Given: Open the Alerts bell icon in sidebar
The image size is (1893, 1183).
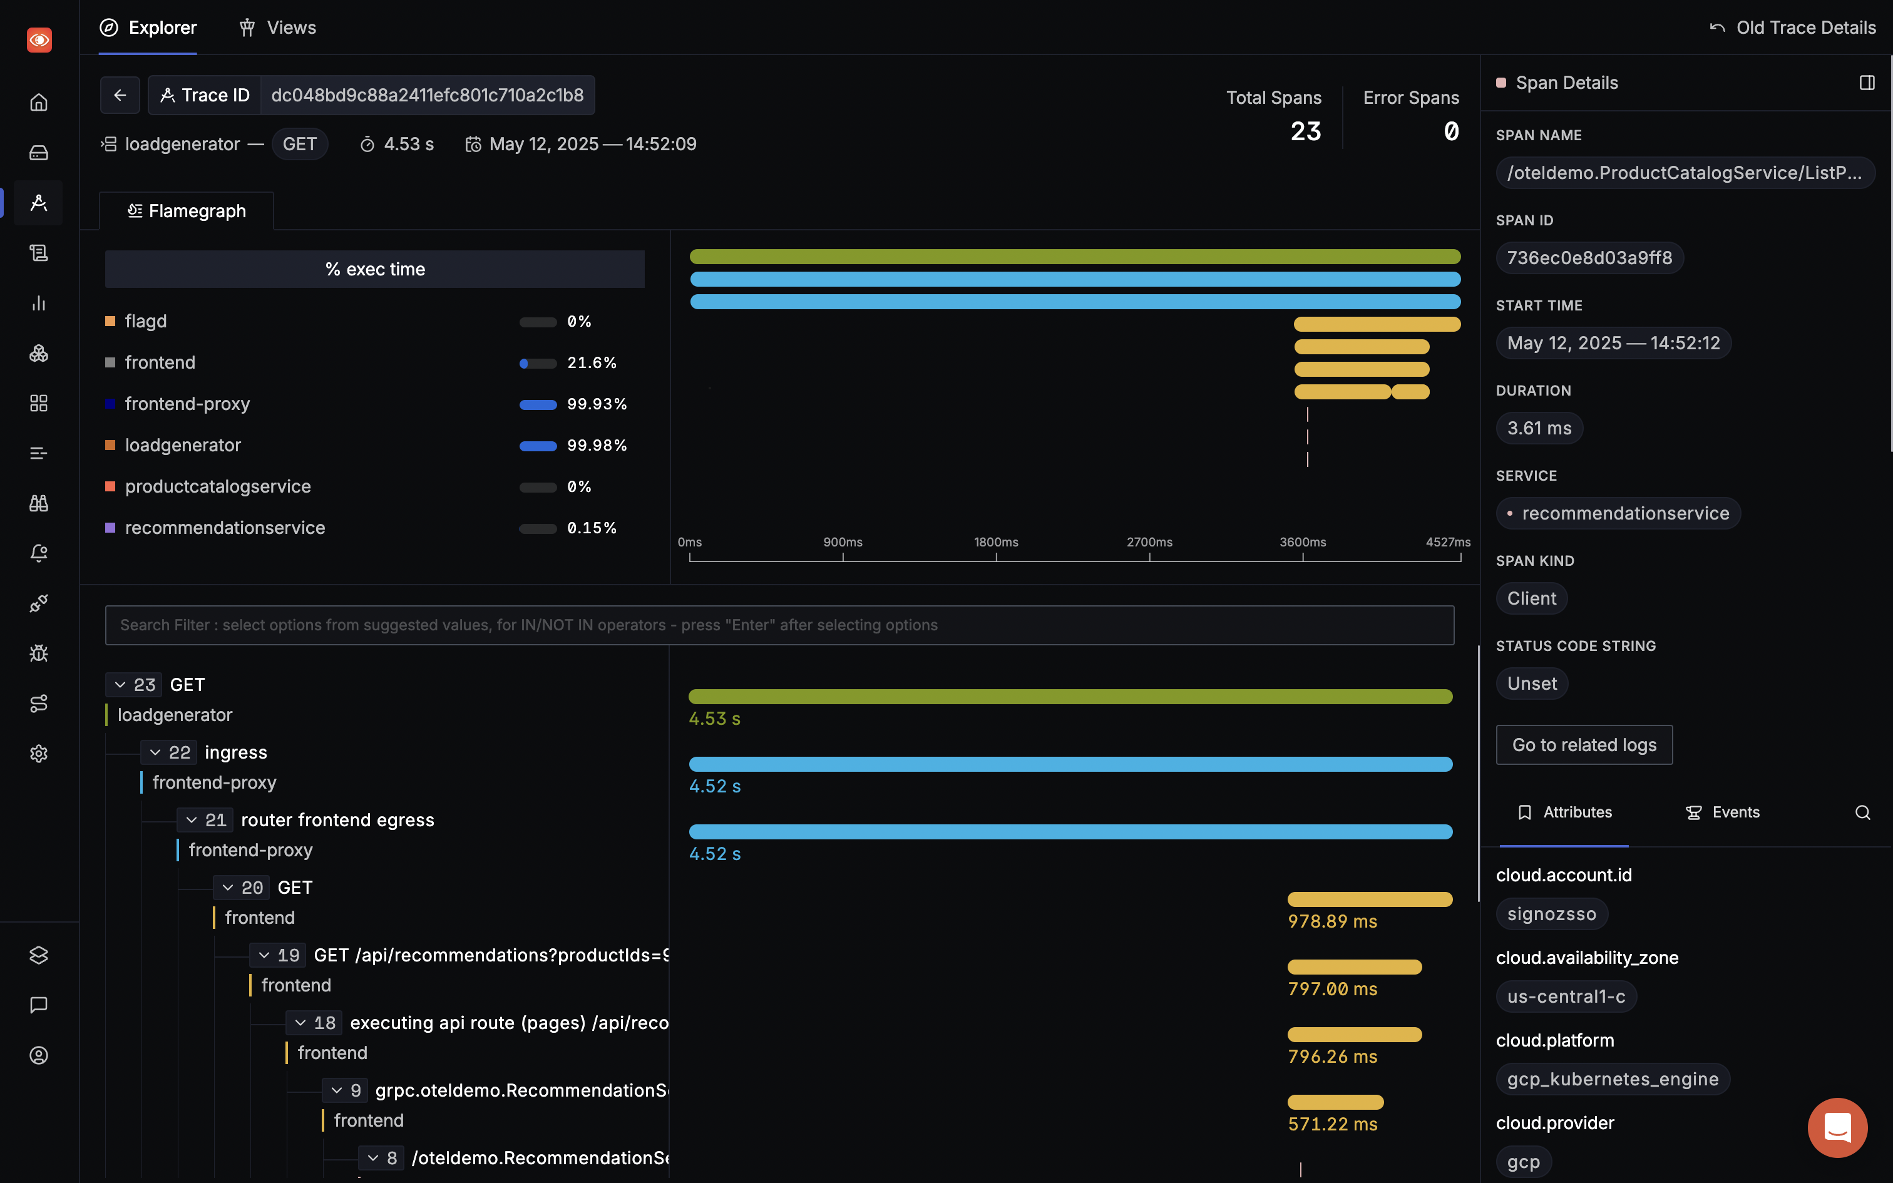Looking at the screenshot, I should click(x=38, y=553).
